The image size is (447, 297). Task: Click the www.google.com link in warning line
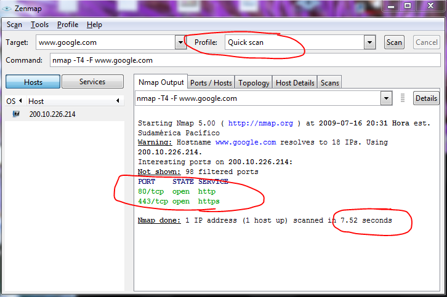click(x=246, y=142)
